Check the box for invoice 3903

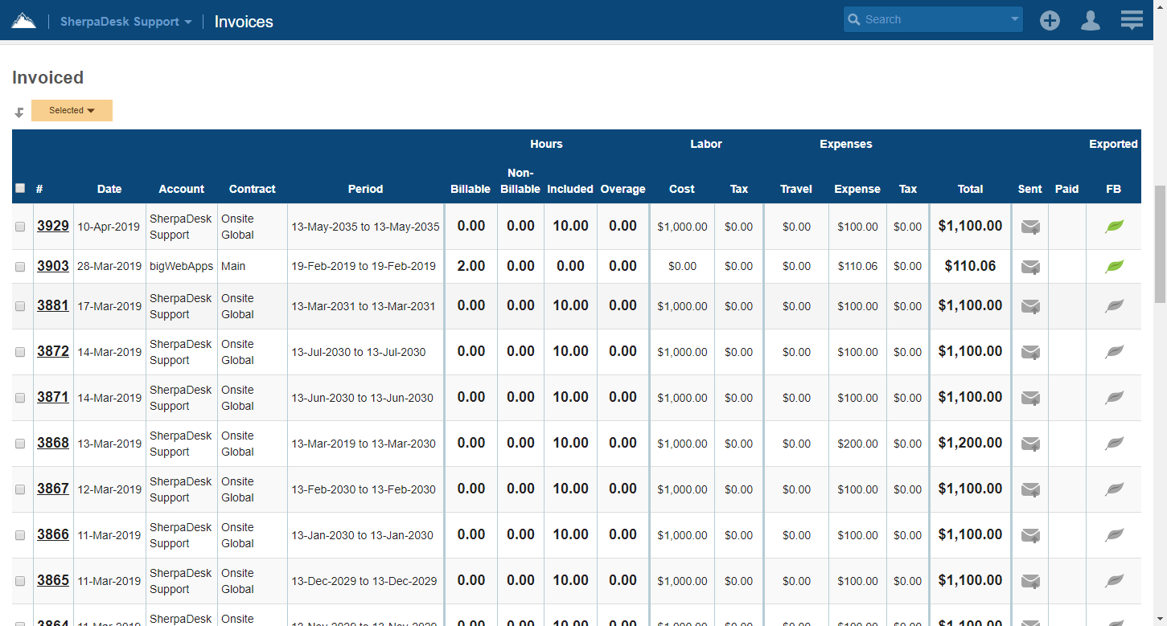(x=20, y=267)
